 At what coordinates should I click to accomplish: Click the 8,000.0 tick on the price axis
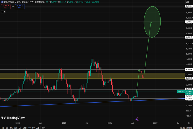point(189,18)
